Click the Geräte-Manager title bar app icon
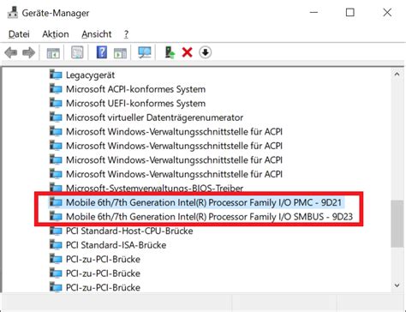 click(12, 13)
